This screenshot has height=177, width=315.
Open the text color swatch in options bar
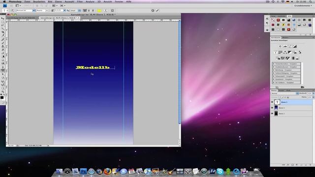(99, 10)
